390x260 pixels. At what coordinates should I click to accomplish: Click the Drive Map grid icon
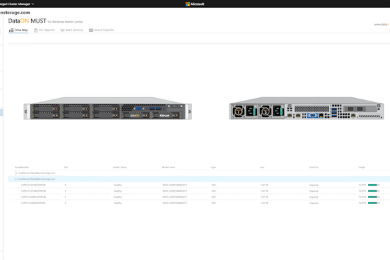[x=11, y=30]
